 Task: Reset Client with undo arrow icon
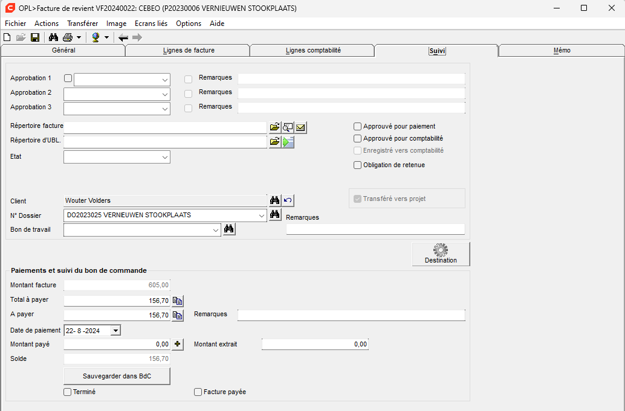pos(288,200)
